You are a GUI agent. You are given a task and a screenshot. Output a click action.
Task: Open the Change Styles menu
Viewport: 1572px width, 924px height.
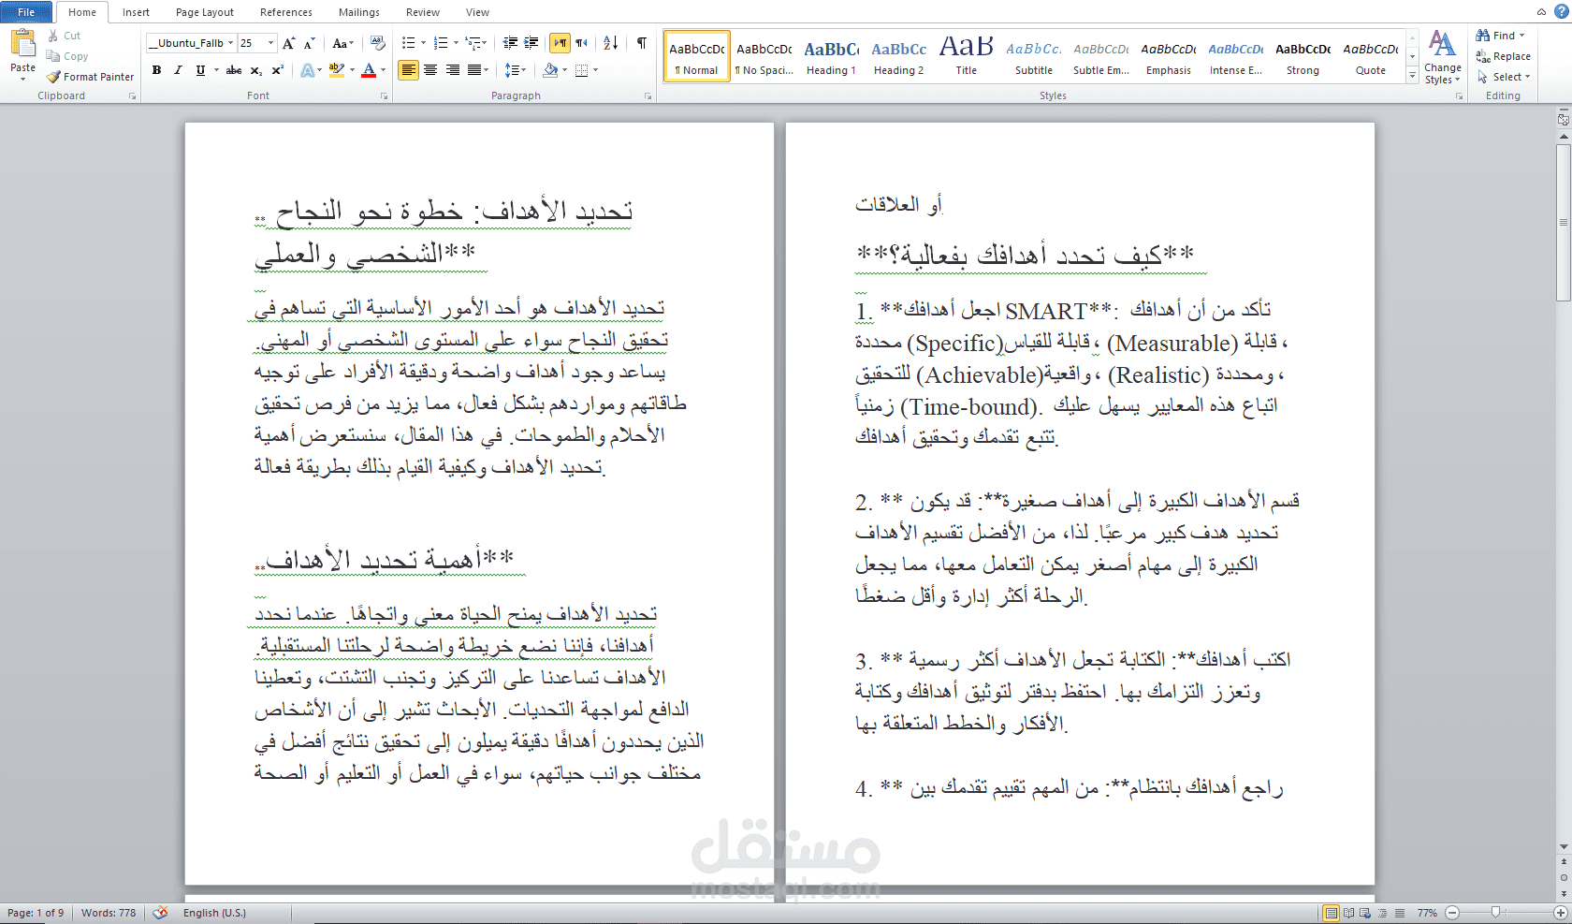point(1442,58)
